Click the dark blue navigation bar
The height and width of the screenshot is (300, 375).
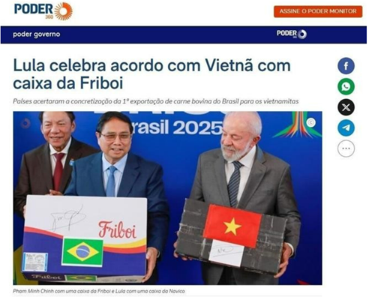pyautogui.click(x=184, y=34)
